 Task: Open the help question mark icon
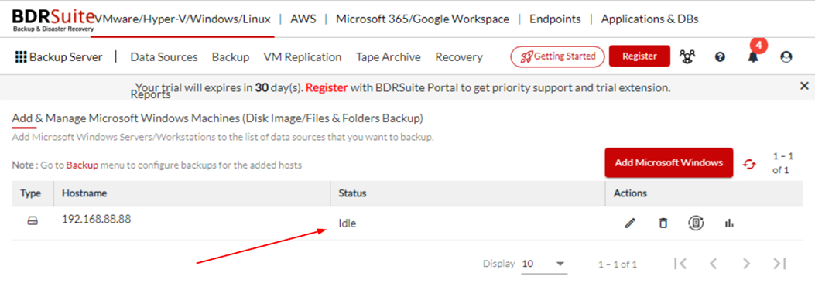[720, 56]
